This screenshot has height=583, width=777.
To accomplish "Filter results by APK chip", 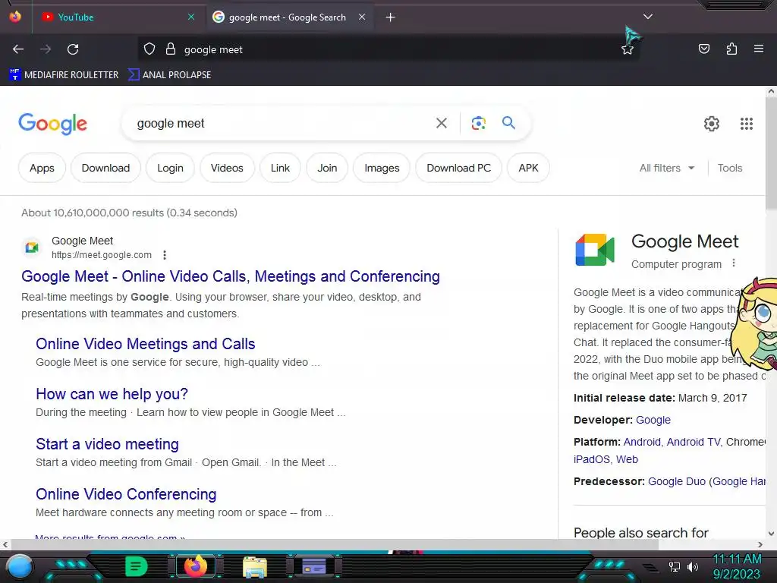I will click(x=528, y=168).
